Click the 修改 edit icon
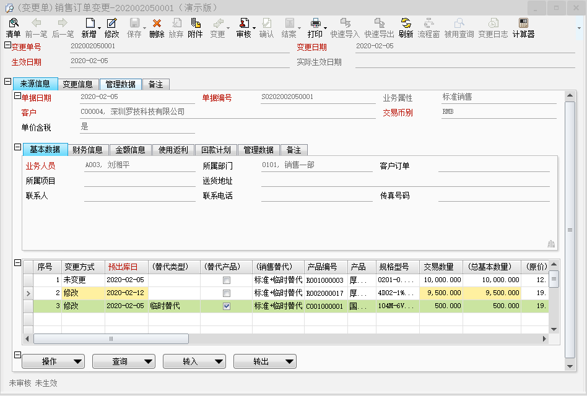 tap(111, 28)
